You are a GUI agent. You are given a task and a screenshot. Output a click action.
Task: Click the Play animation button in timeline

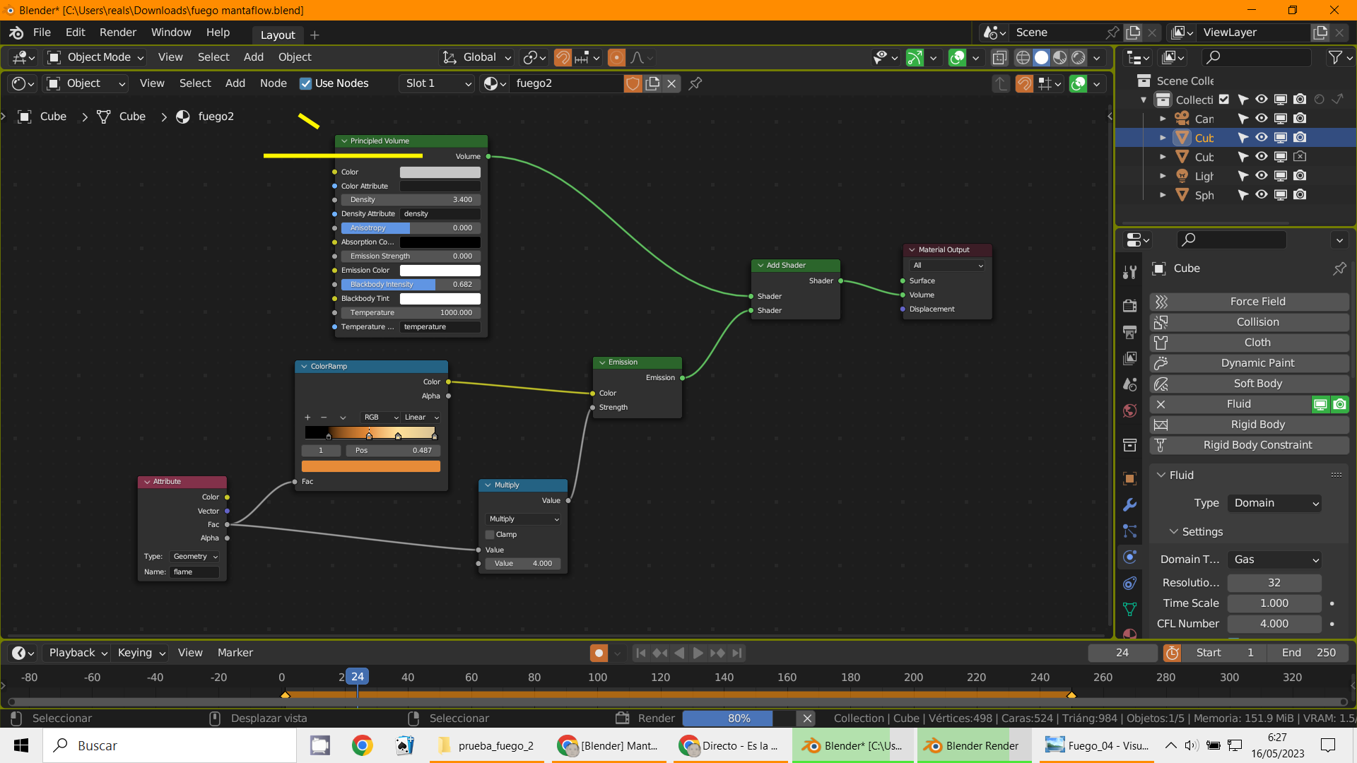698,653
